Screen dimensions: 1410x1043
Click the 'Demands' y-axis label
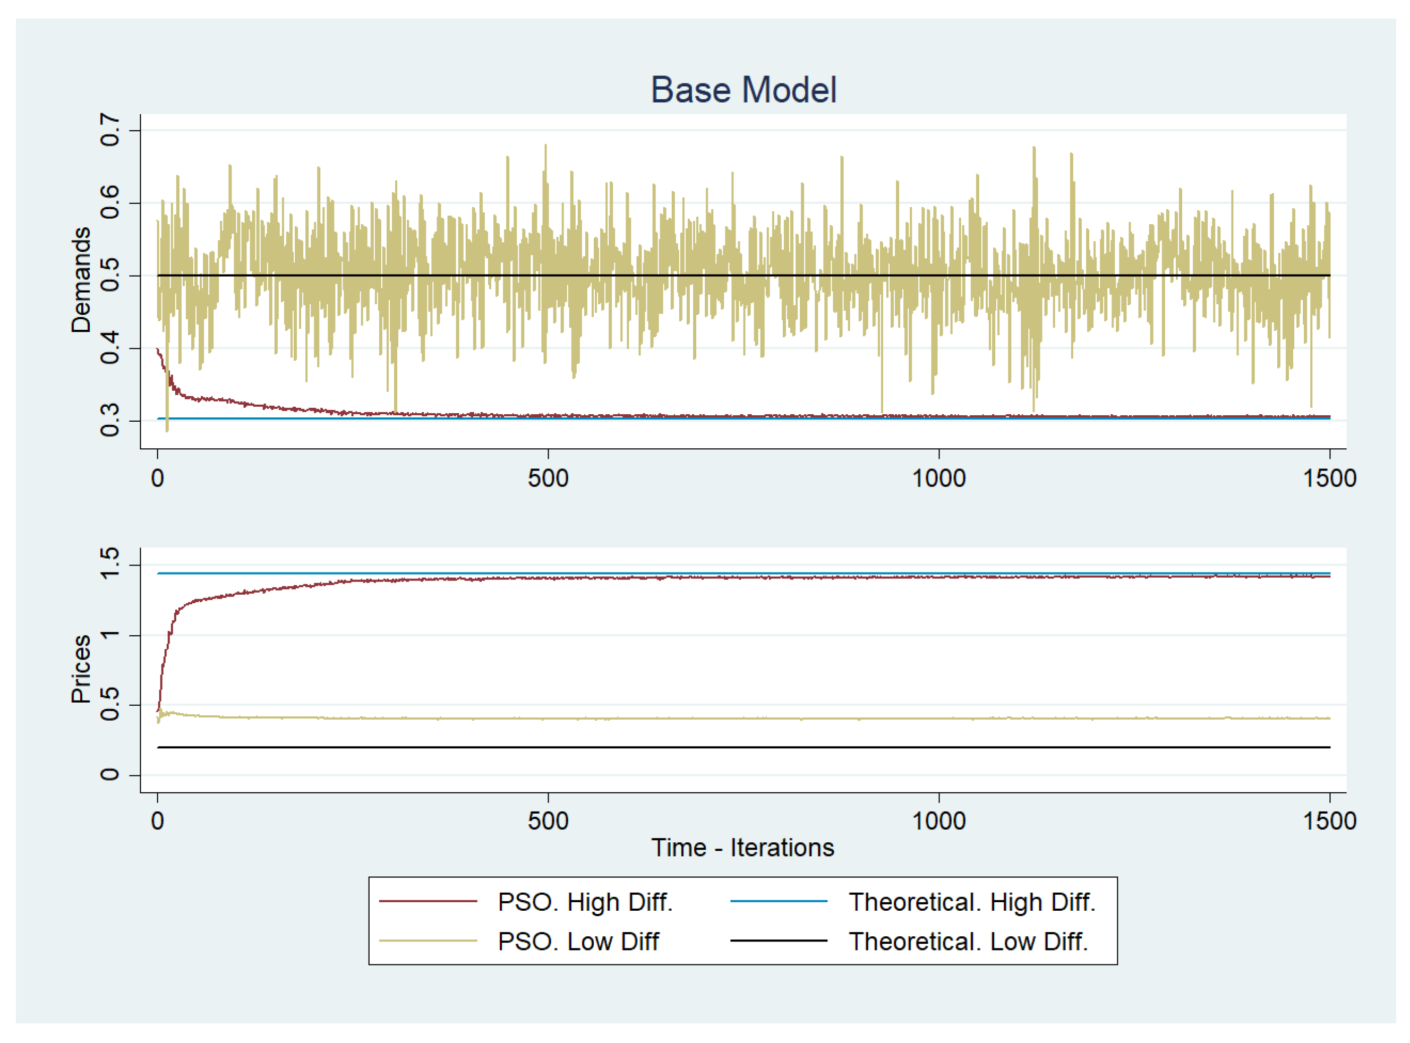point(81,280)
